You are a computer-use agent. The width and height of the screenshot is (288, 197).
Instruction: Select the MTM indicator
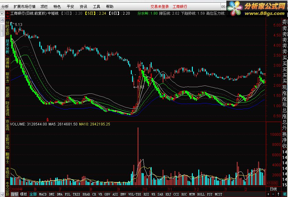pyautogui.click(x=192, y=194)
